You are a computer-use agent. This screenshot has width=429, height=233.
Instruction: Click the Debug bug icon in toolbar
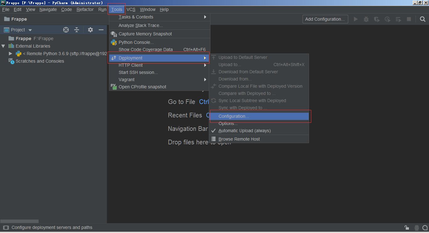(366, 19)
